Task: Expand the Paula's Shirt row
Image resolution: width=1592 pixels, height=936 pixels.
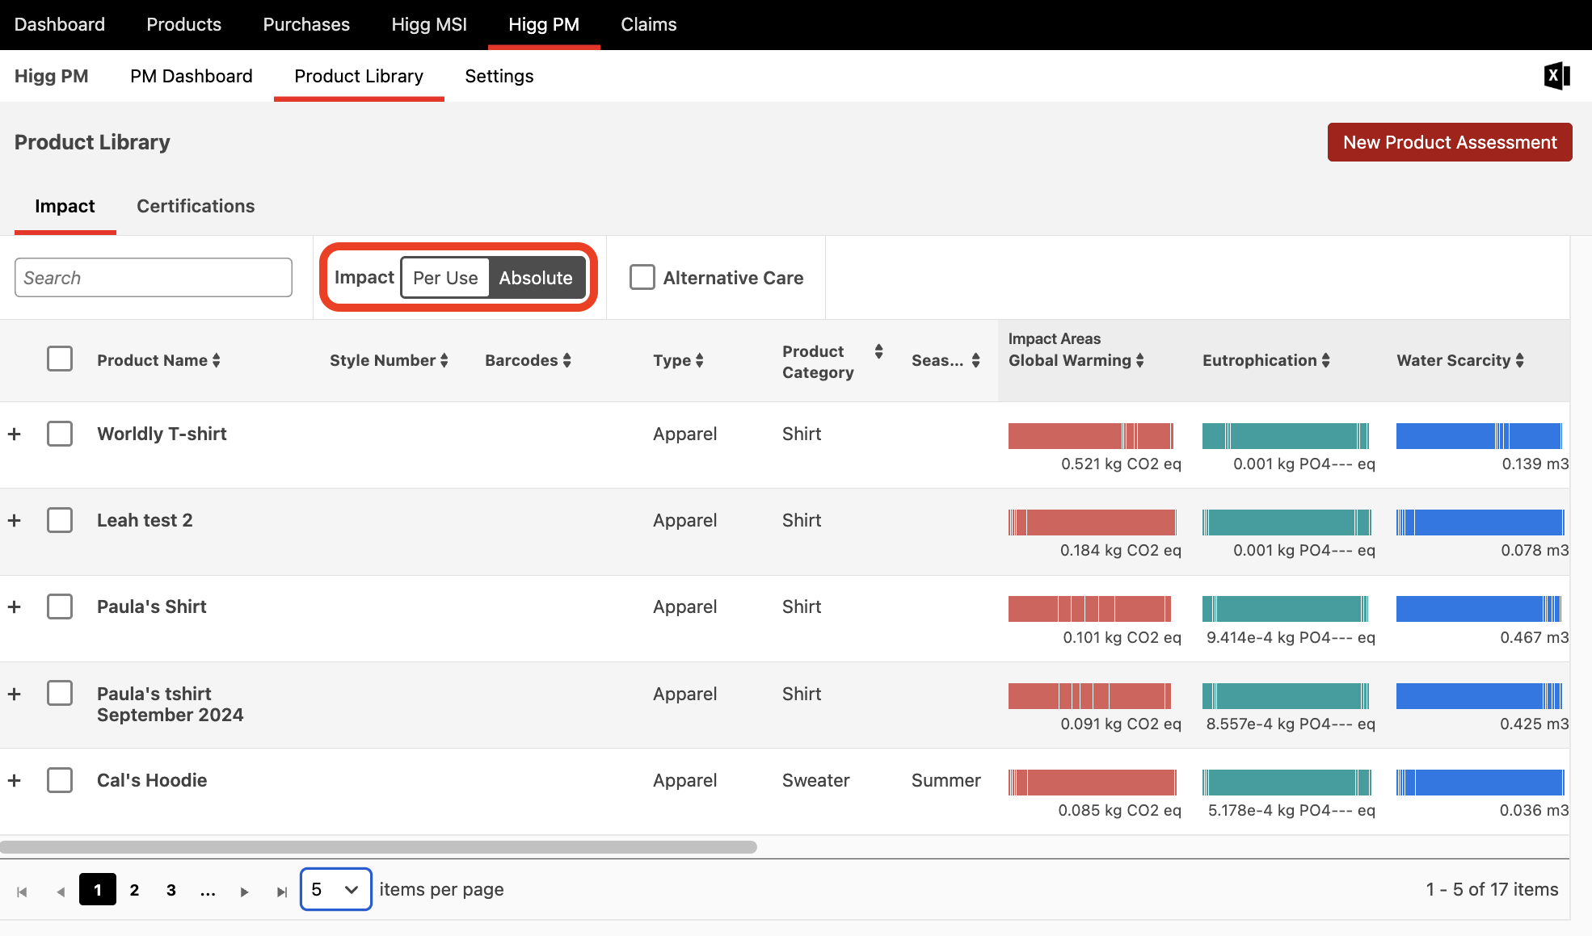Action: tap(15, 607)
